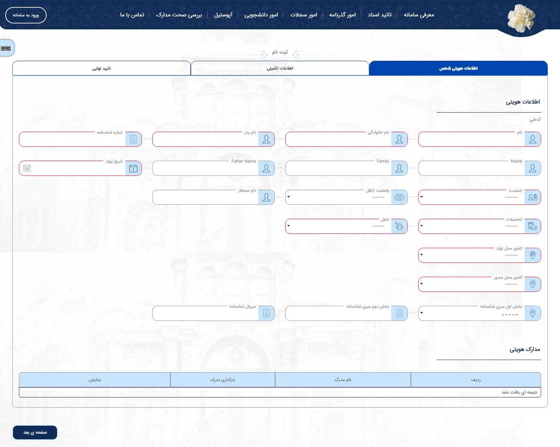Screen dimensions: 560x447
Task: Focus the شماره شناسنامه input field
Action: 72,139
